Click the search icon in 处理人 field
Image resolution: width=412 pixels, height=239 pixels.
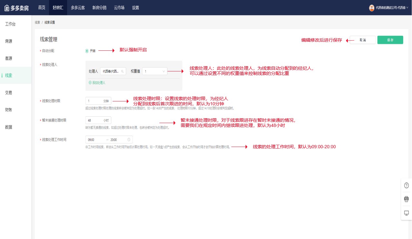[122, 71]
